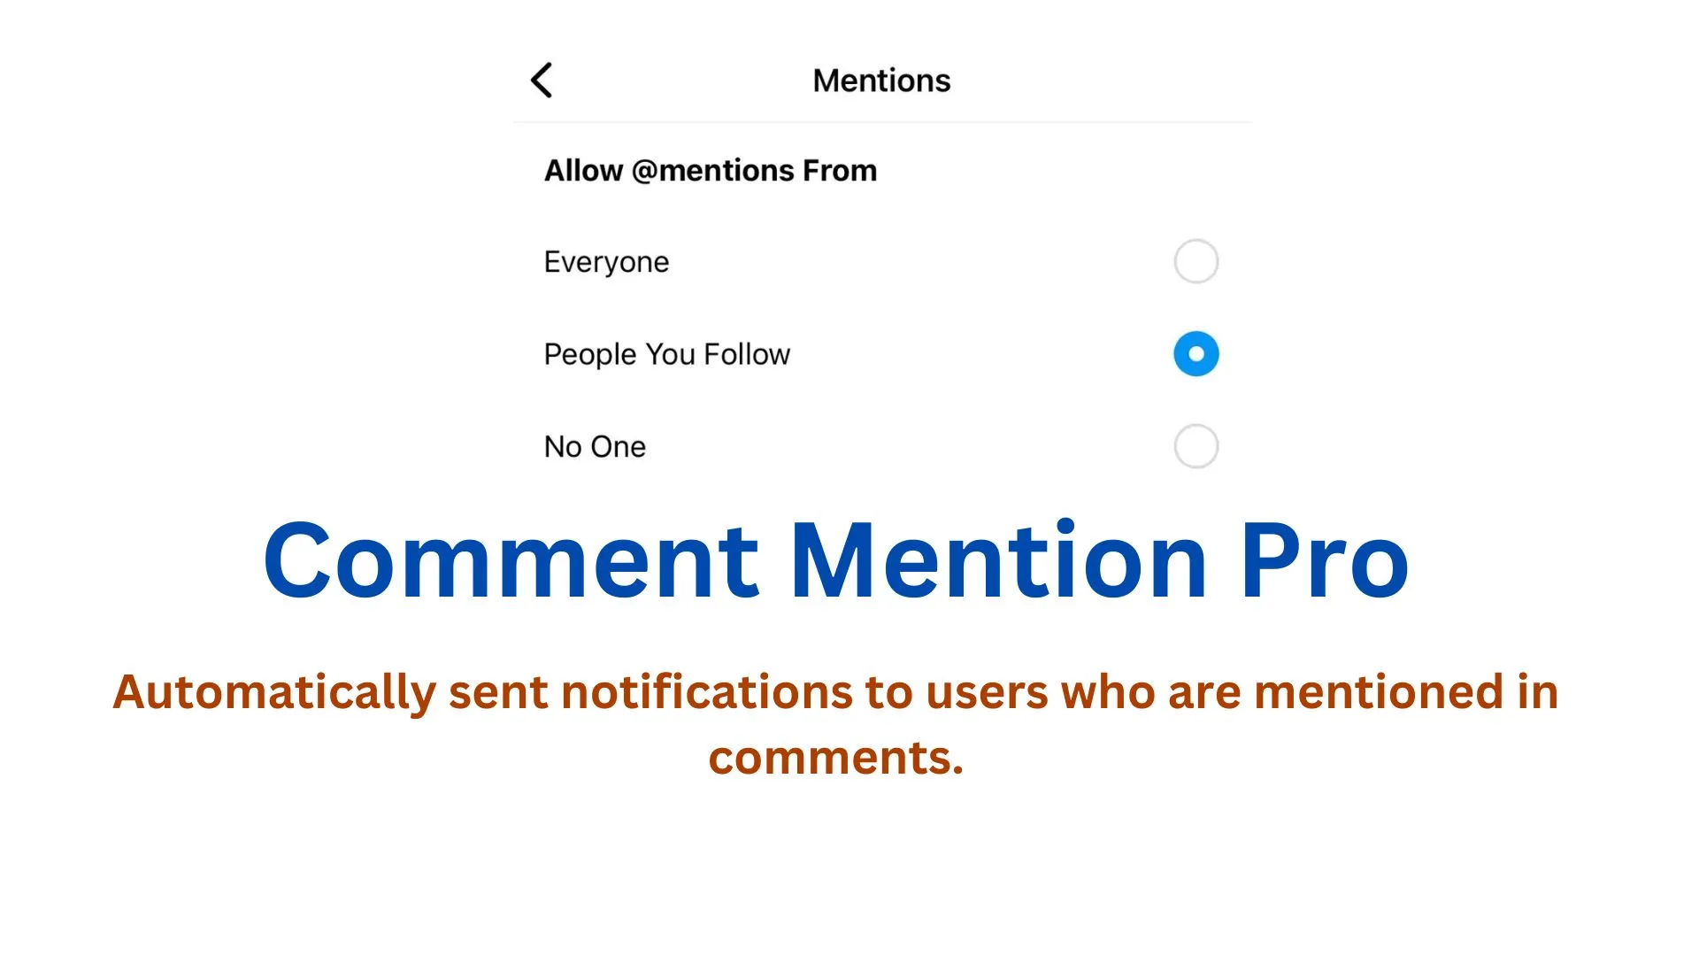Click the word comments on the last line
The width and height of the screenshot is (1699, 956).
[835, 758]
